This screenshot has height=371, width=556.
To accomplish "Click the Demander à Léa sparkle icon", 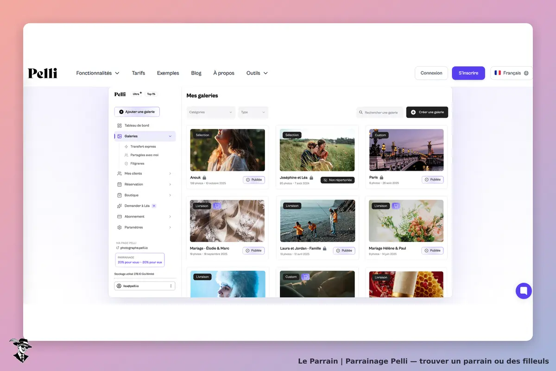I will [x=120, y=206].
